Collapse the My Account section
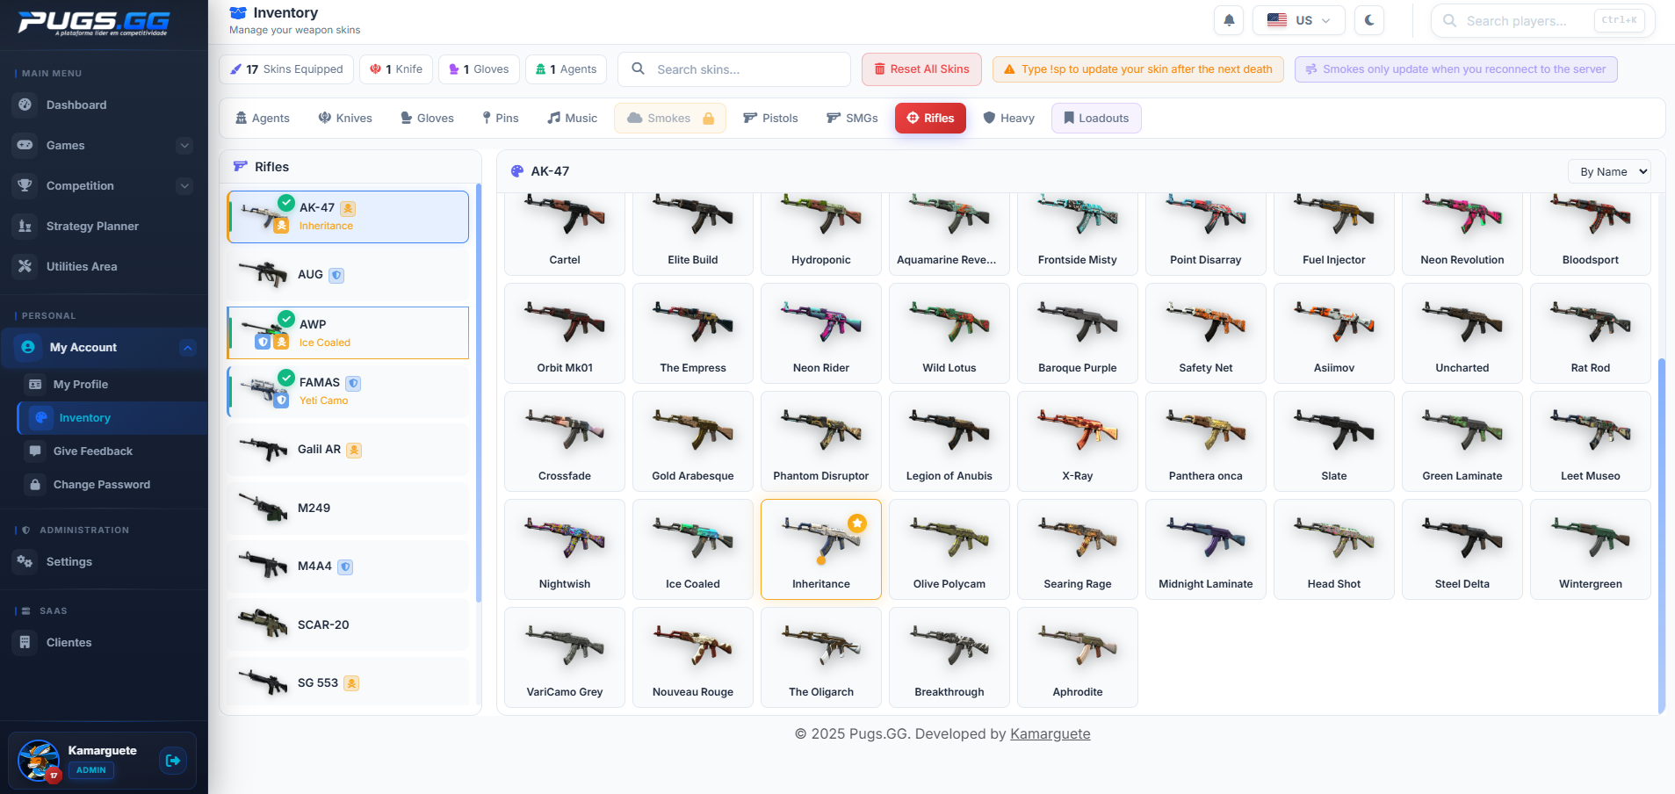Viewport: 1675px width, 794px height. [x=187, y=348]
